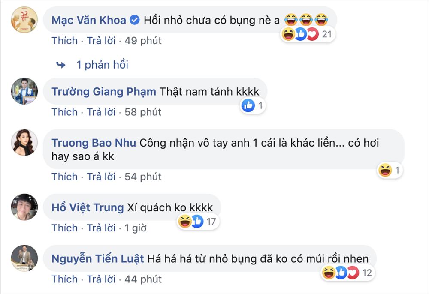Click the blue verified badge next to Mạc Văn Khoa

tap(135, 19)
